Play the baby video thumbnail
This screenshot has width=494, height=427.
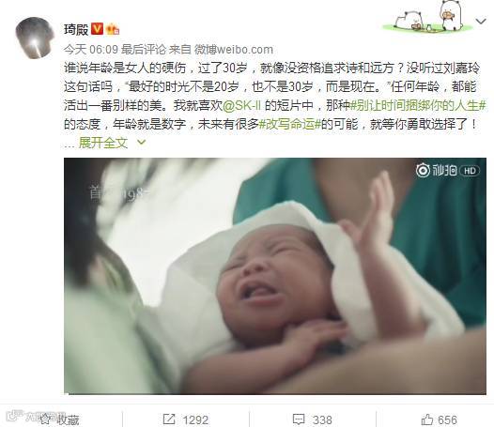pos(275,276)
